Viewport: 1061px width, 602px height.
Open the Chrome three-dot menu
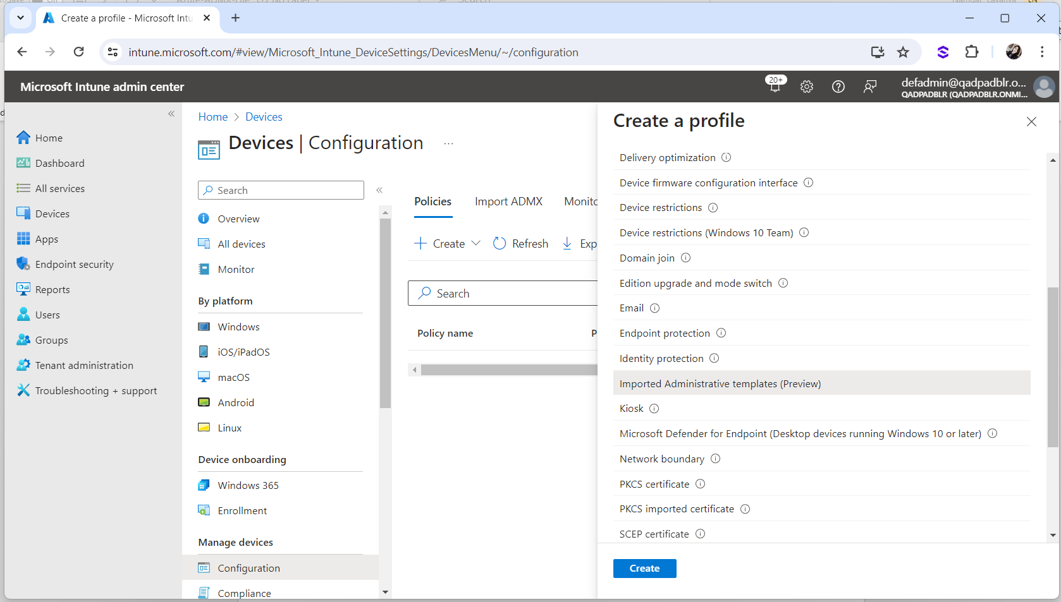point(1042,52)
